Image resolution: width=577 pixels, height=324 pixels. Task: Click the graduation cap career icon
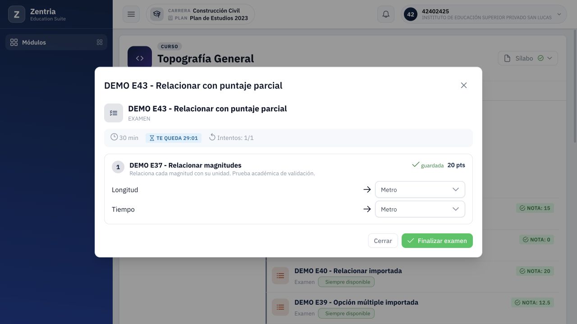(x=157, y=14)
